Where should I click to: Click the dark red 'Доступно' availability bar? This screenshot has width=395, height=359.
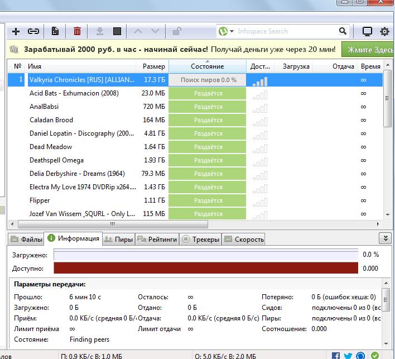pyautogui.click(x=206, y=268)
